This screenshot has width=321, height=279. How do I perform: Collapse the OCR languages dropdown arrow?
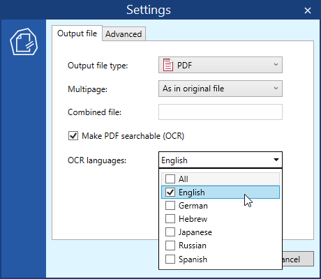(x=276, y=160)
